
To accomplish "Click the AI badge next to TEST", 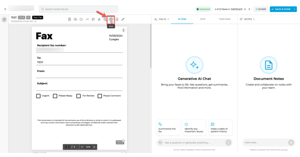I will [28, 17].
